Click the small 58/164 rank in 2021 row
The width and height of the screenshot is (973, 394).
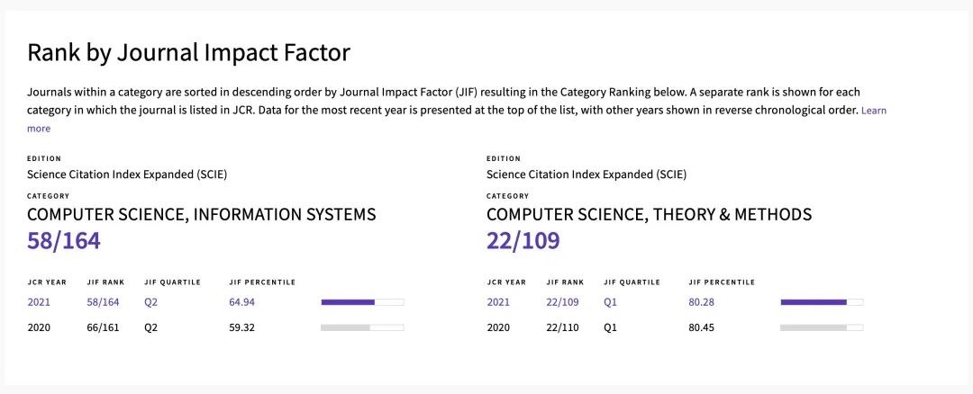(x=103, y=302)
